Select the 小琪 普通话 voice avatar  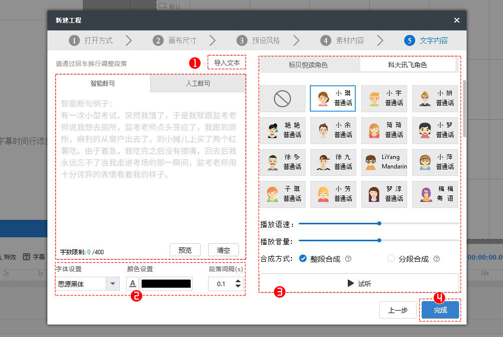(333, 98)
